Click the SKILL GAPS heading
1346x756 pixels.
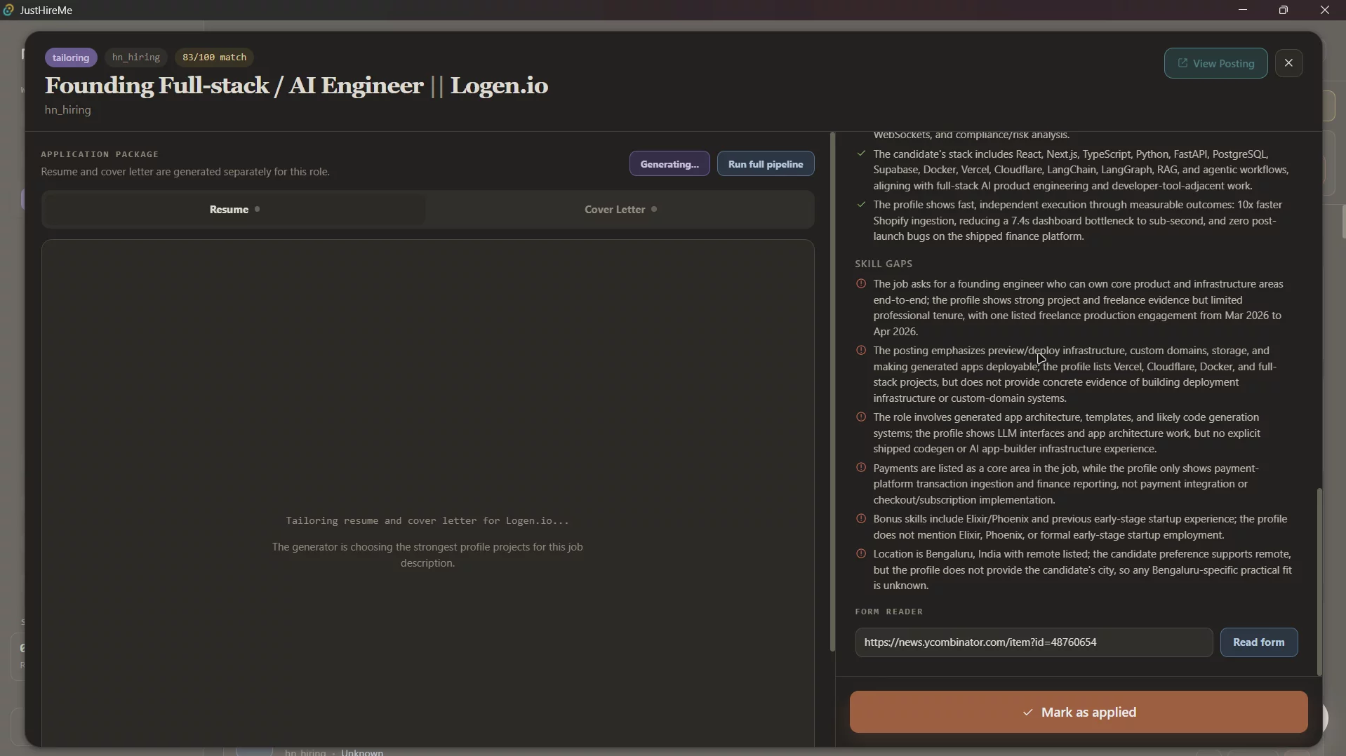(x=884, y=264)
